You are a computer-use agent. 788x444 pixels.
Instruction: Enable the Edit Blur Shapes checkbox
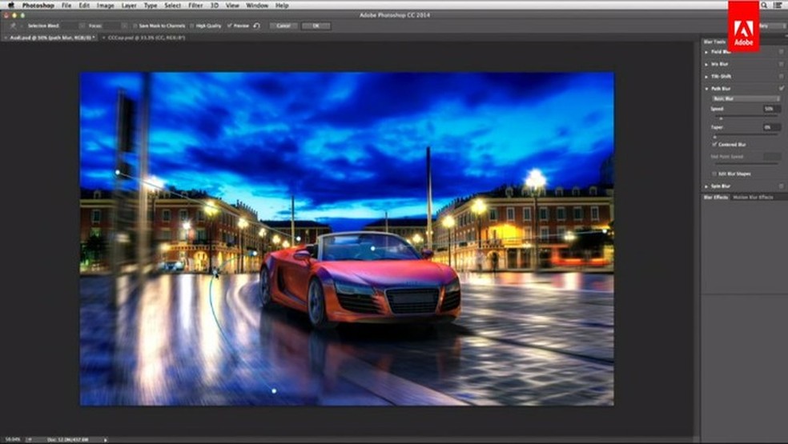(x=714, y=173)
